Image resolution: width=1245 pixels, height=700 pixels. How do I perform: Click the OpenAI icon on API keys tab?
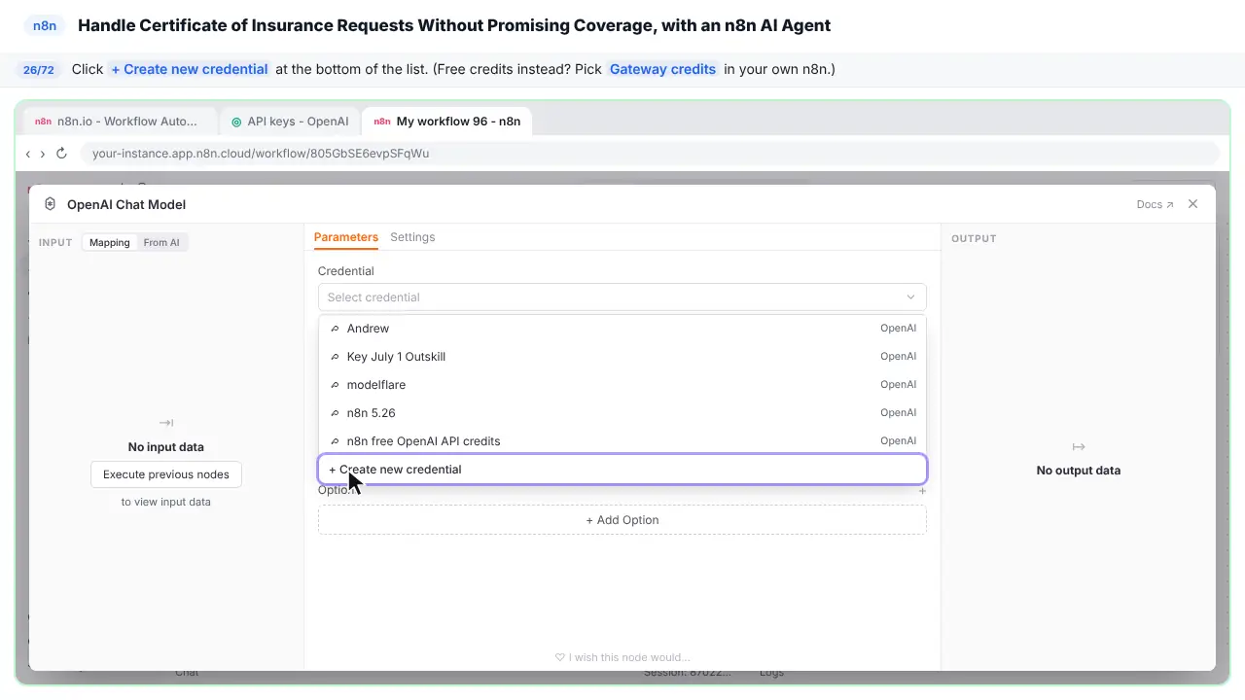[236, 122]
